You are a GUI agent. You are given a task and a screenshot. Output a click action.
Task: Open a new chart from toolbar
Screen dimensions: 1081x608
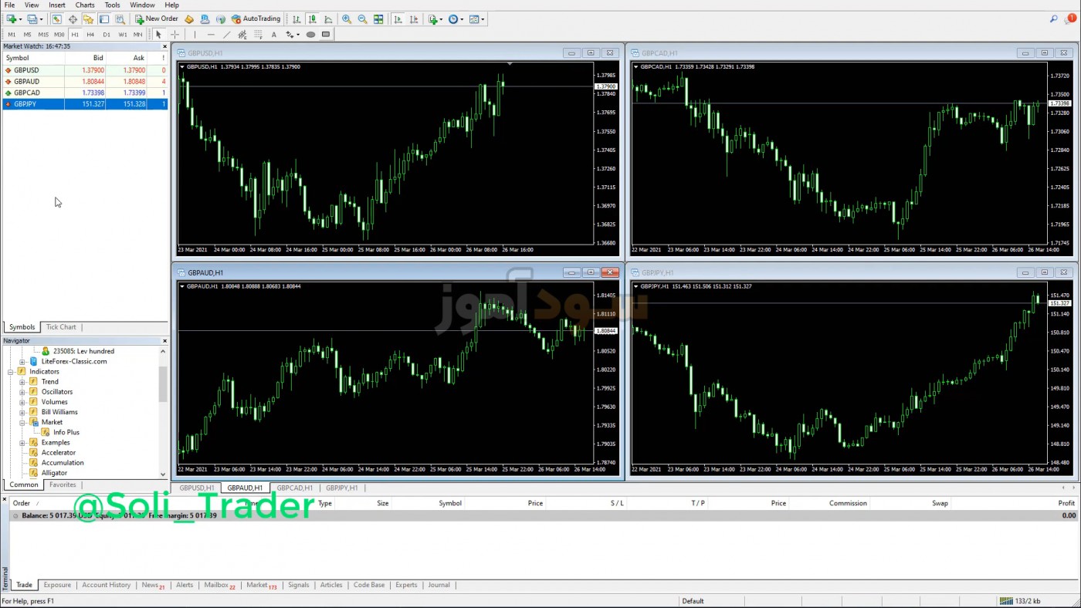pos(11,19)
